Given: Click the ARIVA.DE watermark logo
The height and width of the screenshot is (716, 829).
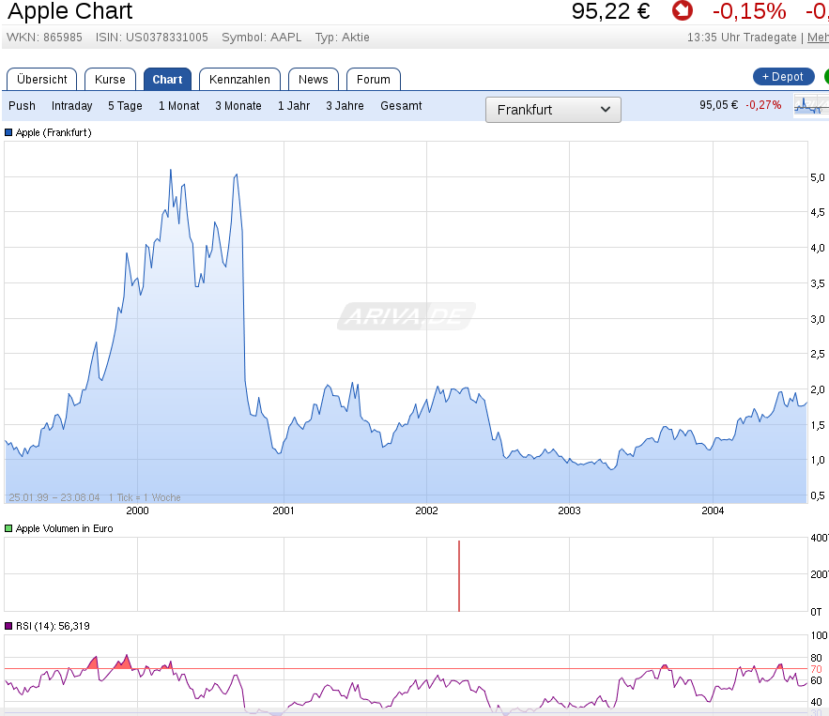Looking at the screenshot, I should pyautogui.click(x=406, y=317).
